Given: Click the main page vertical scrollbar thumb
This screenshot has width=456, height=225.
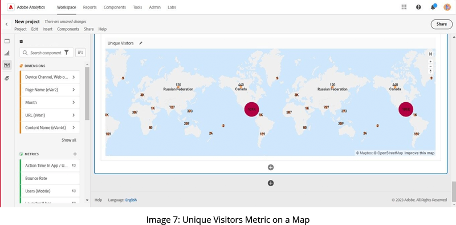Looking at the screenshot, I should pyautogui.click(x=454, y=191).
